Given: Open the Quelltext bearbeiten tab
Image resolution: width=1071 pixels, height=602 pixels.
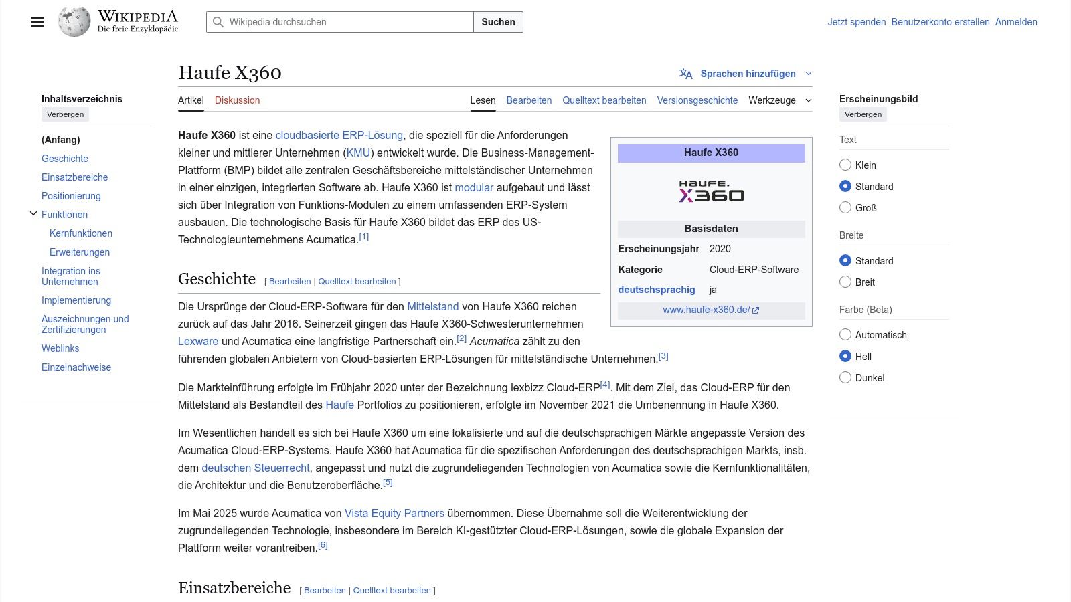Looking at the screenshot, I should [x=604, y=100].
